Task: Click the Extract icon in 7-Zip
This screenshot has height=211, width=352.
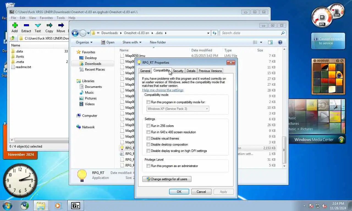Action: 26,25
